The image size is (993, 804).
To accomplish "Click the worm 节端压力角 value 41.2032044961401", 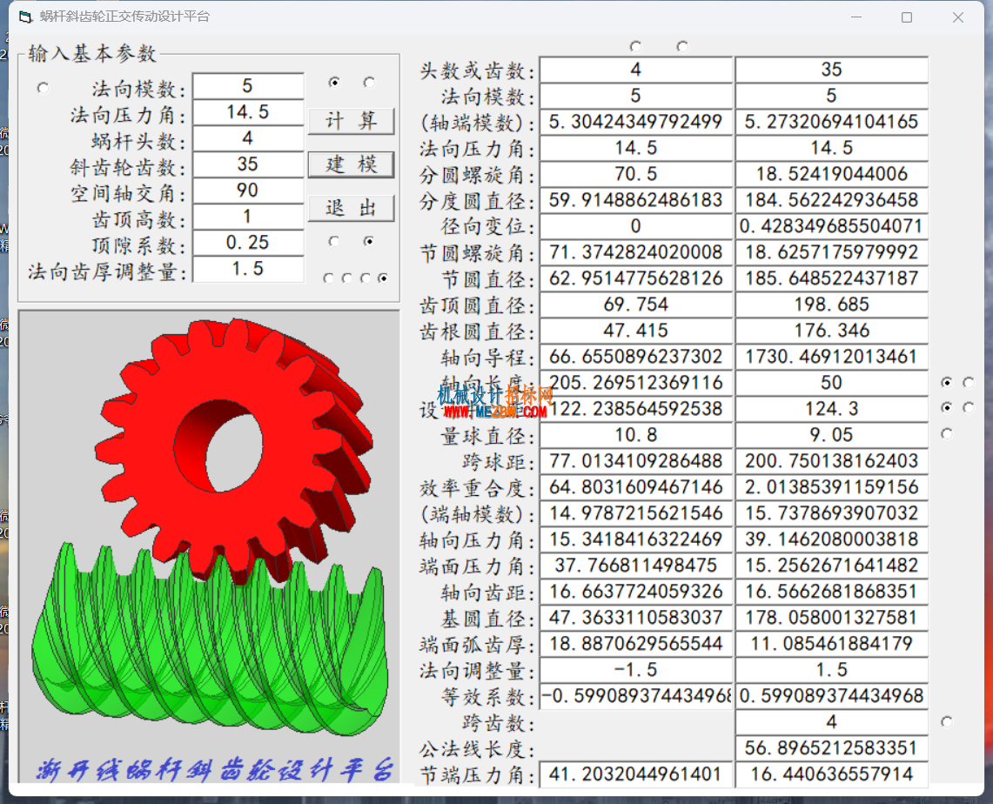I will pyautogui.click(x=636, y=774).
